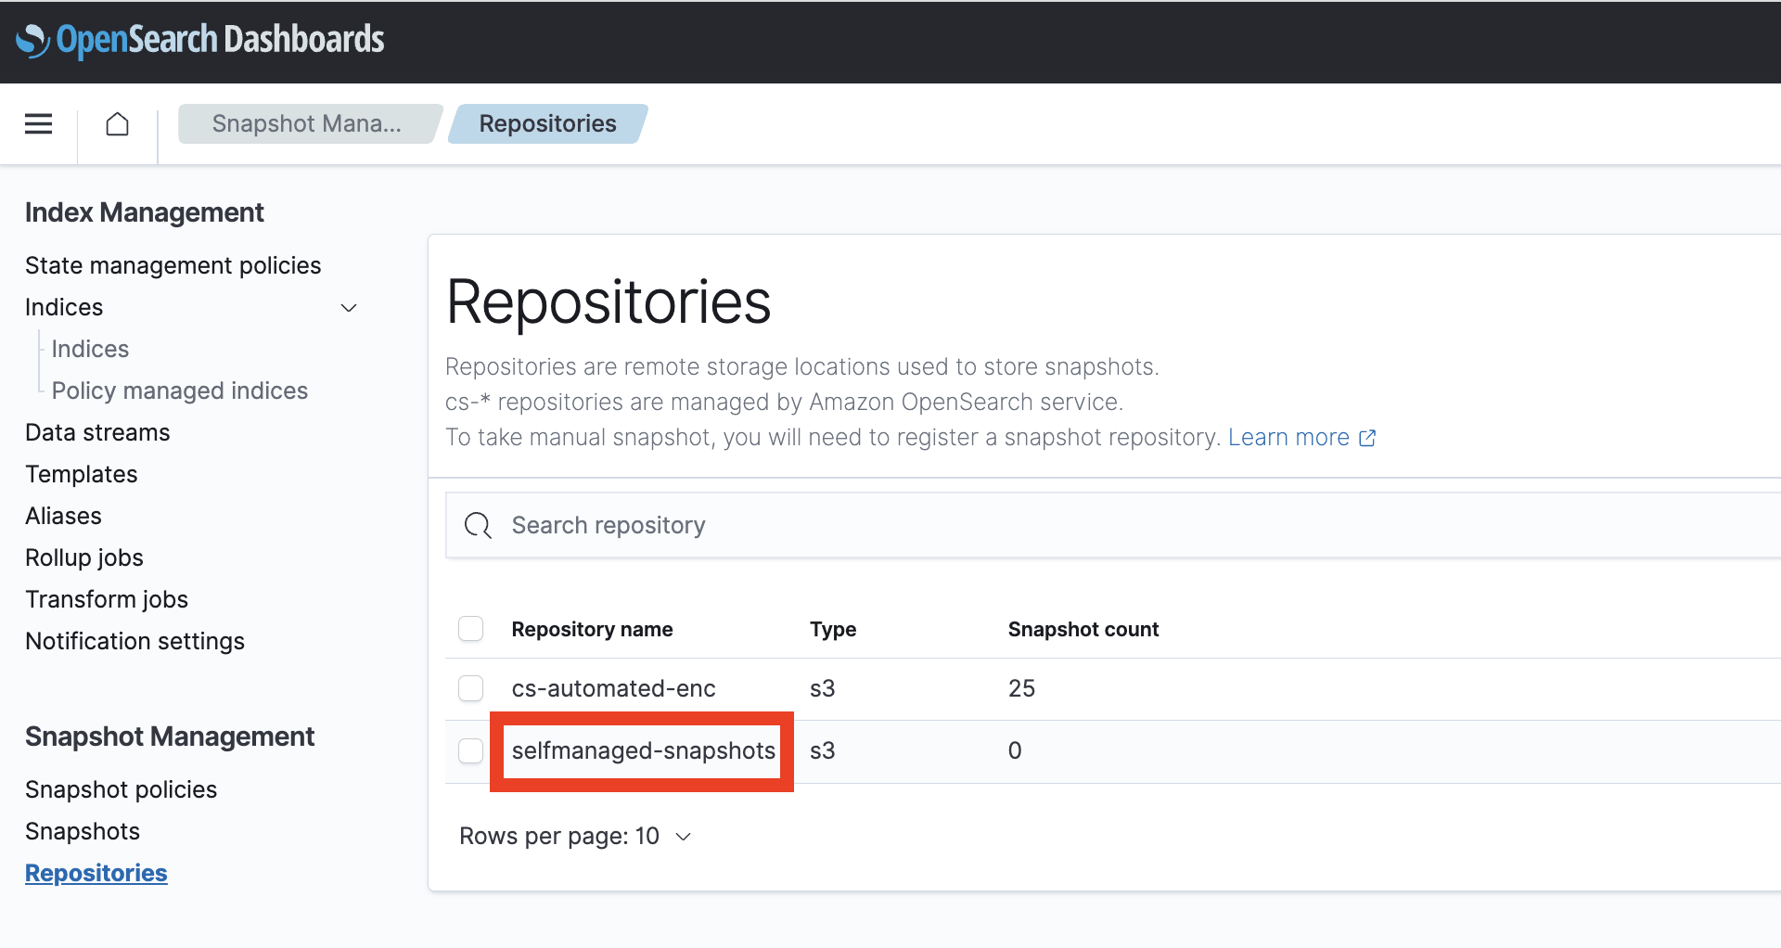The width and height of the screenshot is (1781, 948).
Task: Focus the Search repository field
Action: click(1113, 525)
